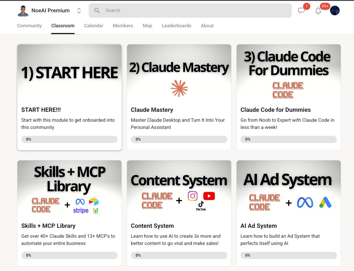The image size is (354, 271).
Task: Select the Community menu item
Action: 29,26
